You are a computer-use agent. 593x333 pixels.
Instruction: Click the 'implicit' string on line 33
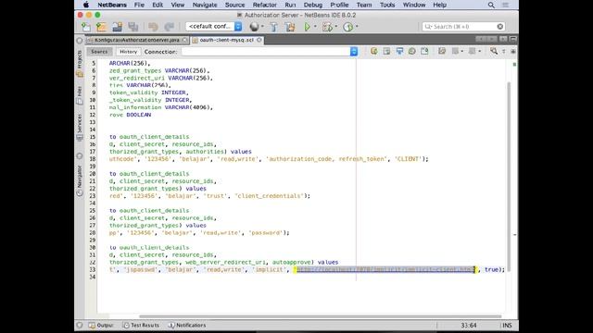269,269
